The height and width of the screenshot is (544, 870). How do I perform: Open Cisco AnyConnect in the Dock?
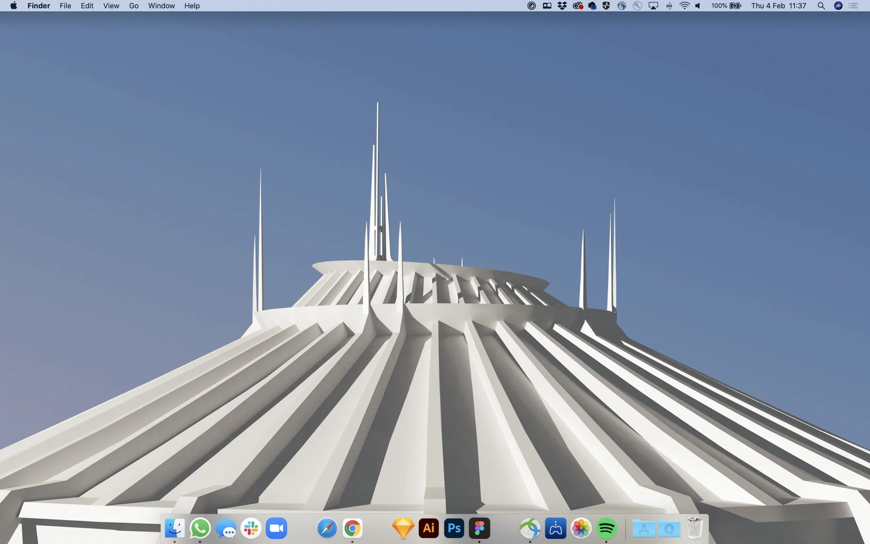pyautogui.click(x=530, y=528)
